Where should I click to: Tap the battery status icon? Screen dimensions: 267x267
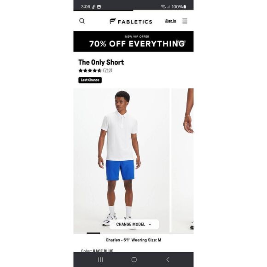point(185,7)
